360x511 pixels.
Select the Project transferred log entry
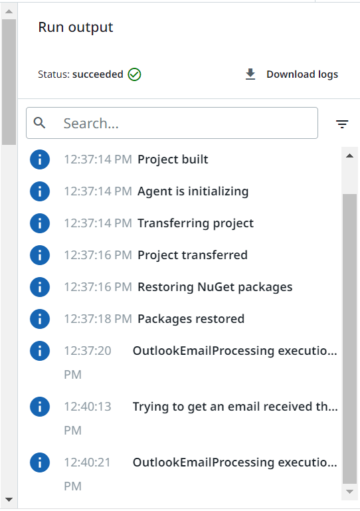pos(184,255)
